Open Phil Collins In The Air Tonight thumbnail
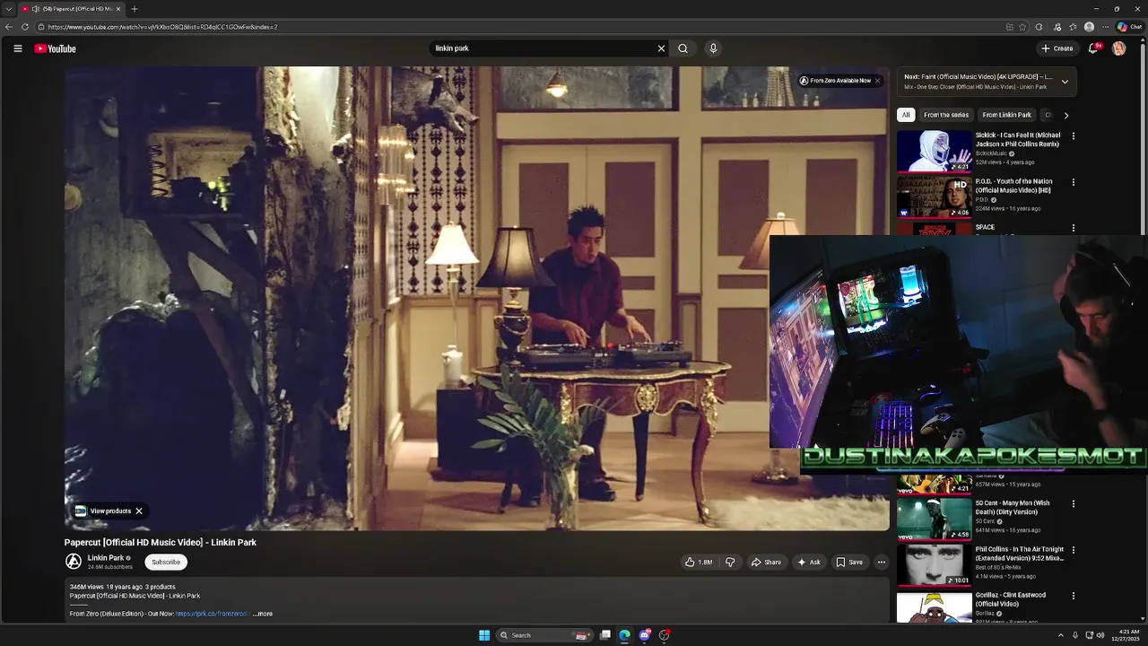 [934, 564]
